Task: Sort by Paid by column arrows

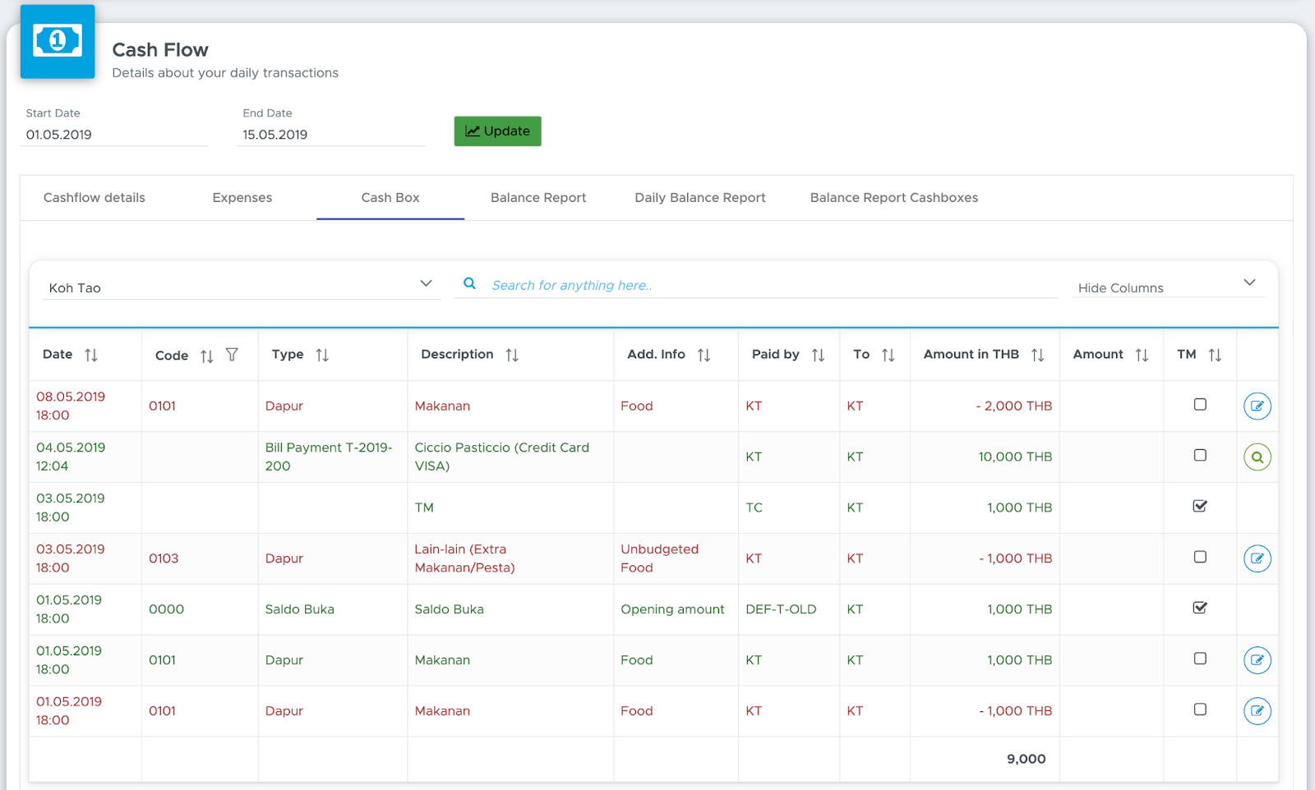Action: point(818,355)
